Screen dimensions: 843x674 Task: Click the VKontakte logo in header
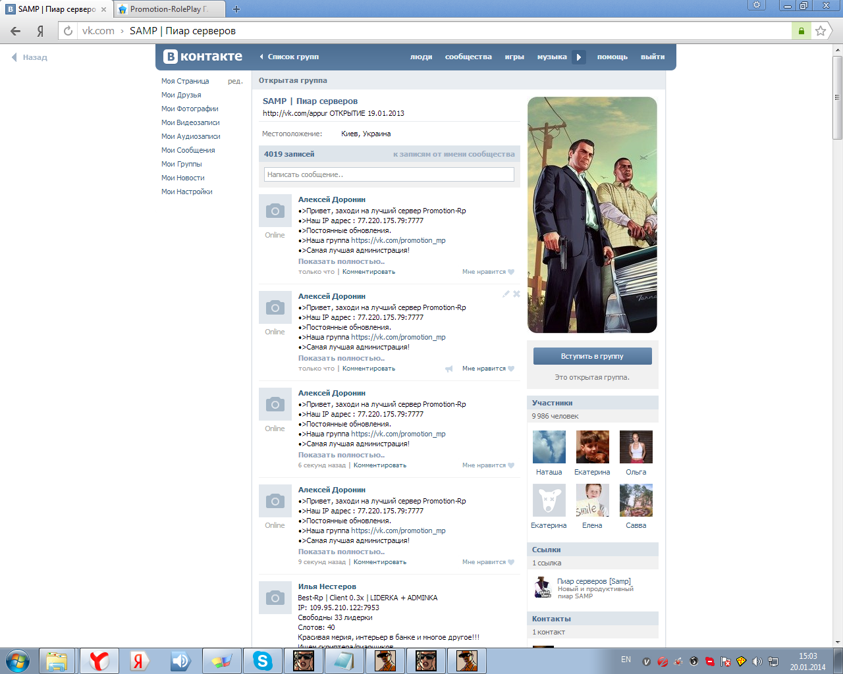click(x=203, y=57)
